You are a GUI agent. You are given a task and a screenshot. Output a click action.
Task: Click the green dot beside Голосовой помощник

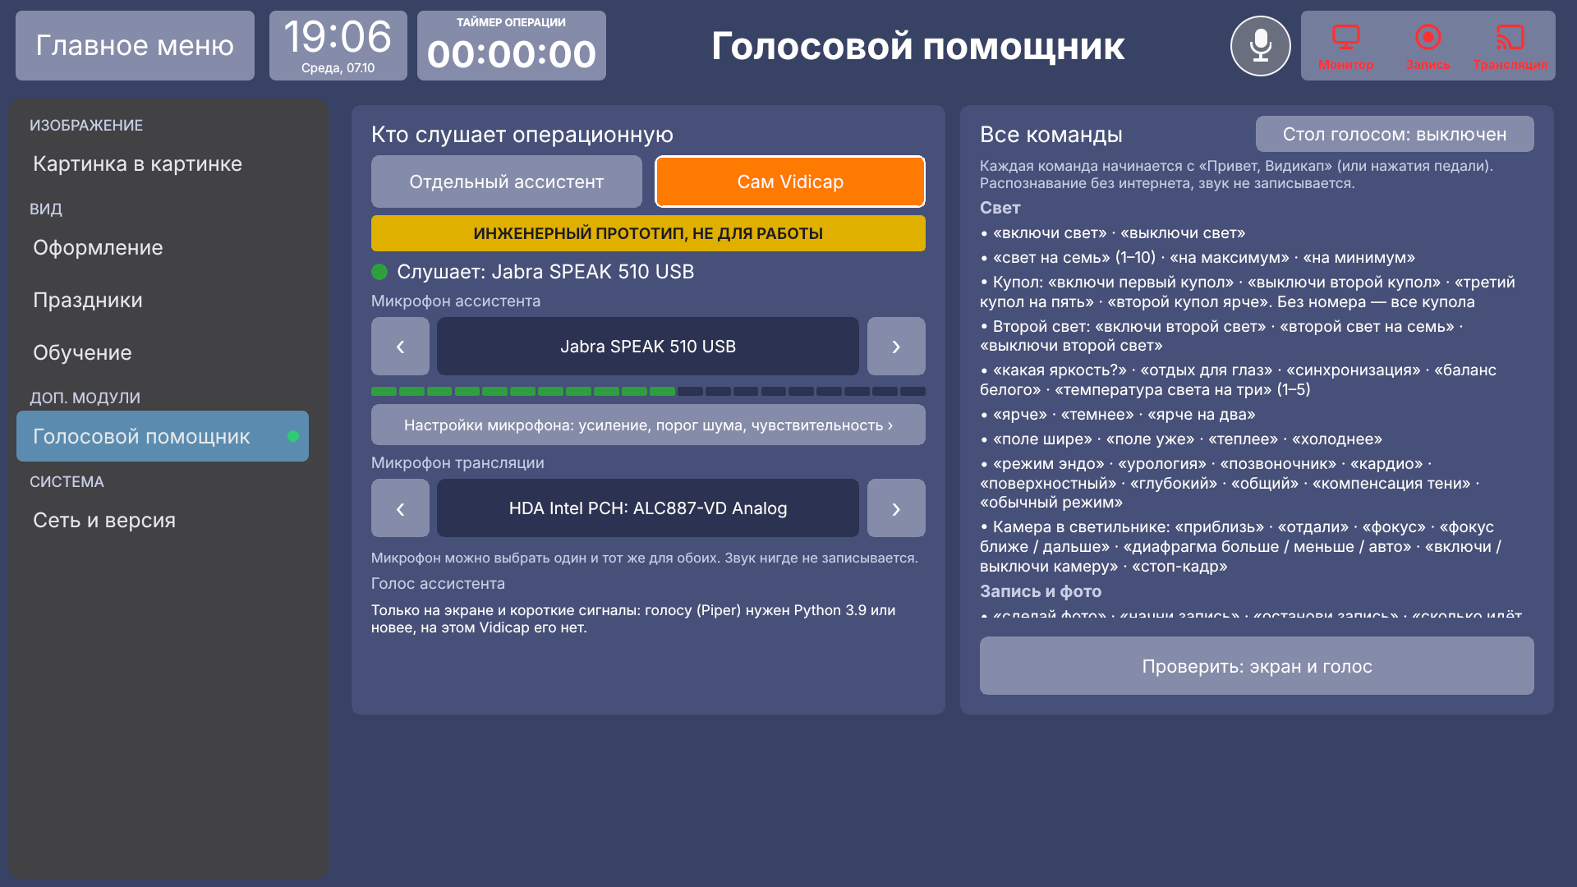(x=293, y=436)
